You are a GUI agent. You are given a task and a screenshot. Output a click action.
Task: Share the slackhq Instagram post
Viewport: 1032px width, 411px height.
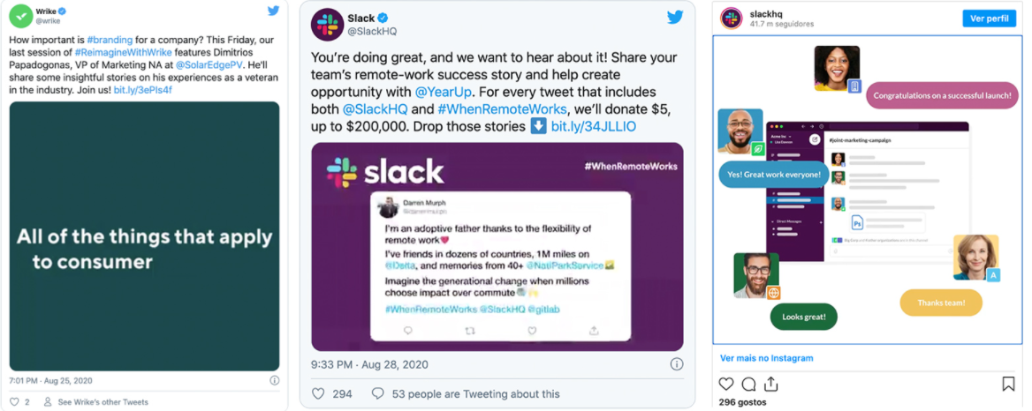click(770, 384)
